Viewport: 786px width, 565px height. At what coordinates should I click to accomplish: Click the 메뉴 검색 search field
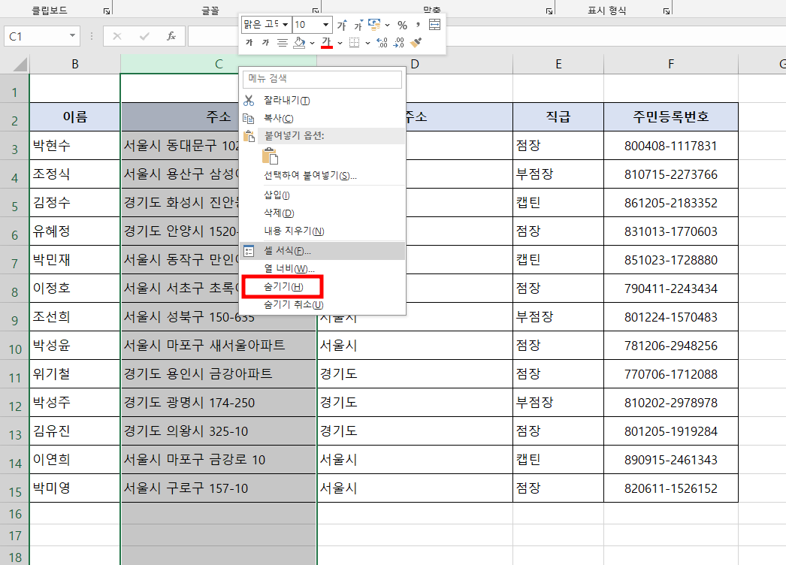click(x=322, y=79)
